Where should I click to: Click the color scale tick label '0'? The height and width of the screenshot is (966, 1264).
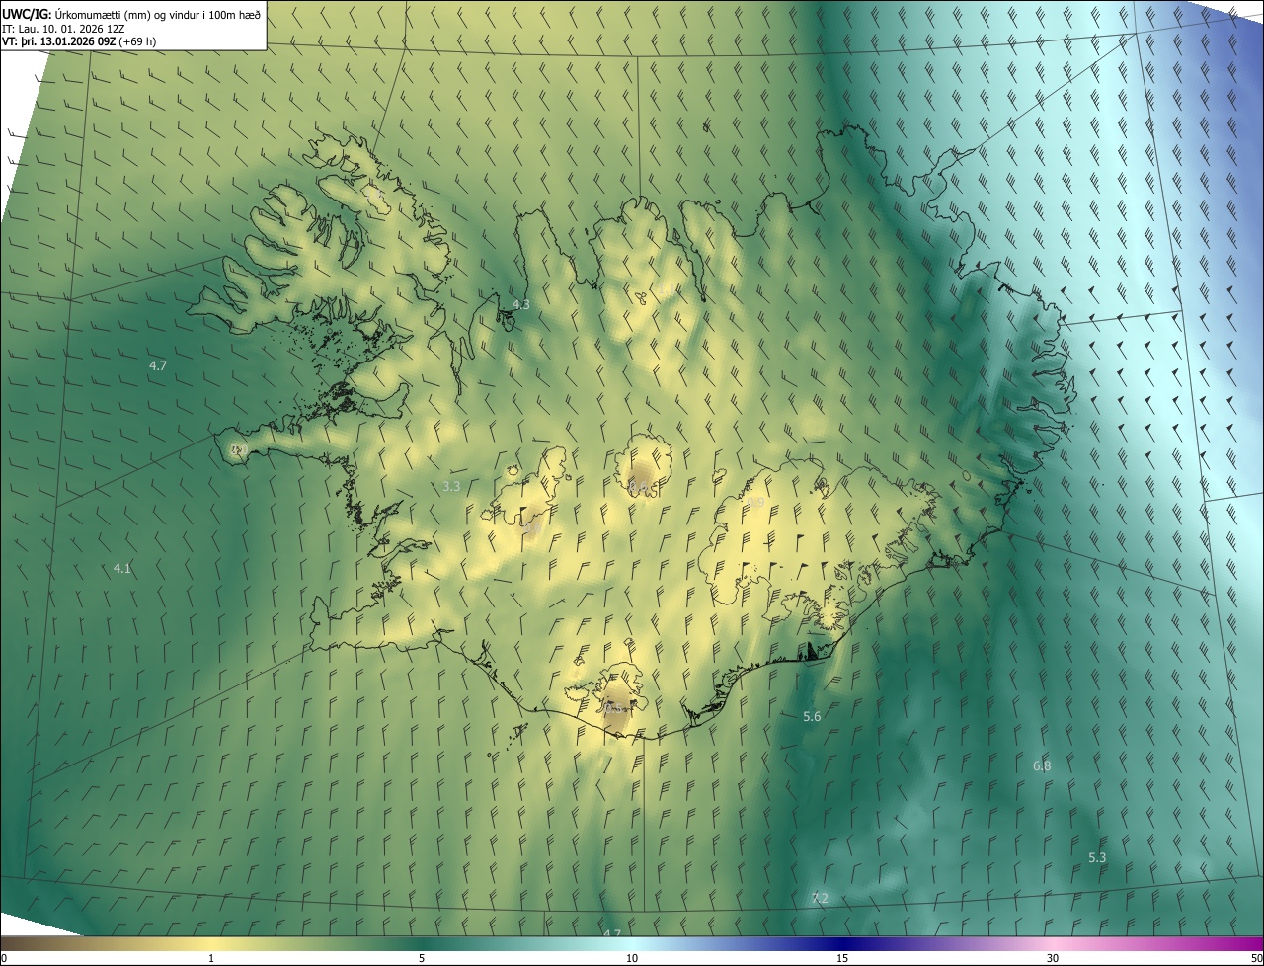point(4,958)
